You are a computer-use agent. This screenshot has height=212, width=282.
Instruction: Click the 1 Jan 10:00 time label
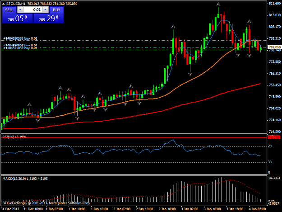(77, 209)
